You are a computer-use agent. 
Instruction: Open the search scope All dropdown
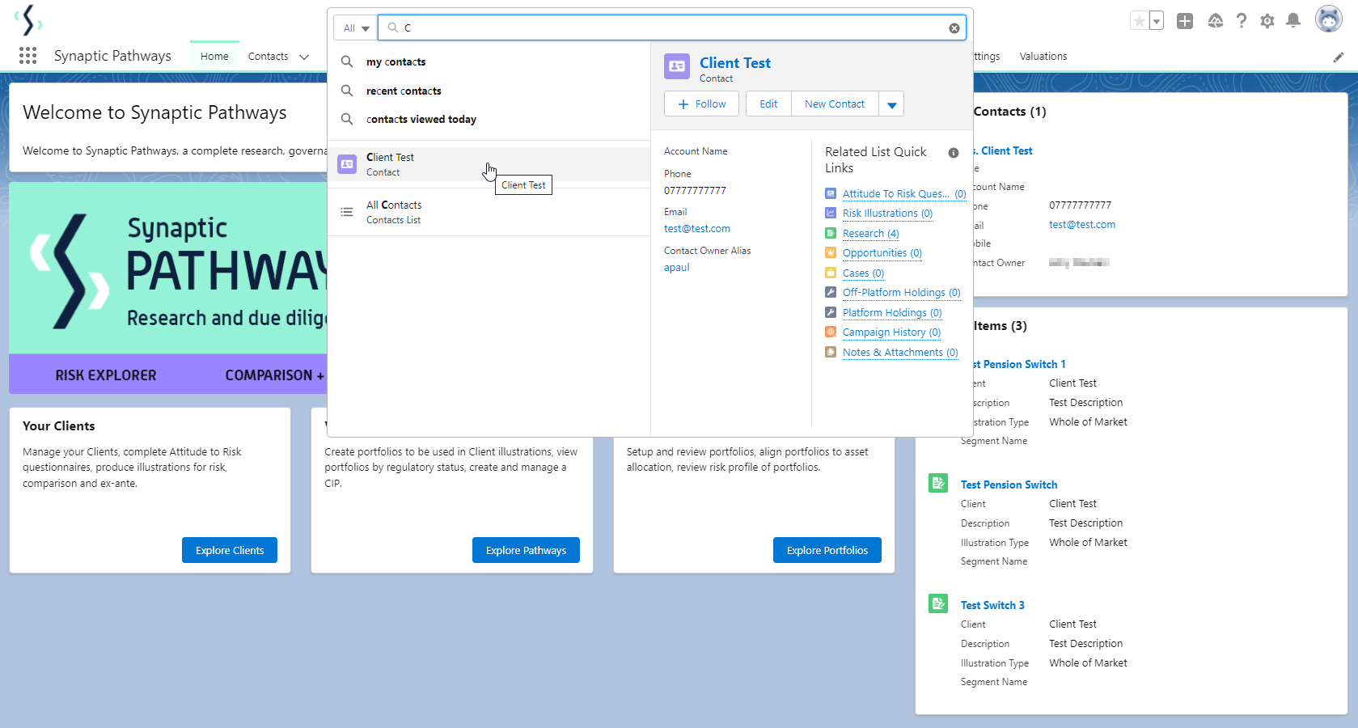[x=356, y=28]
